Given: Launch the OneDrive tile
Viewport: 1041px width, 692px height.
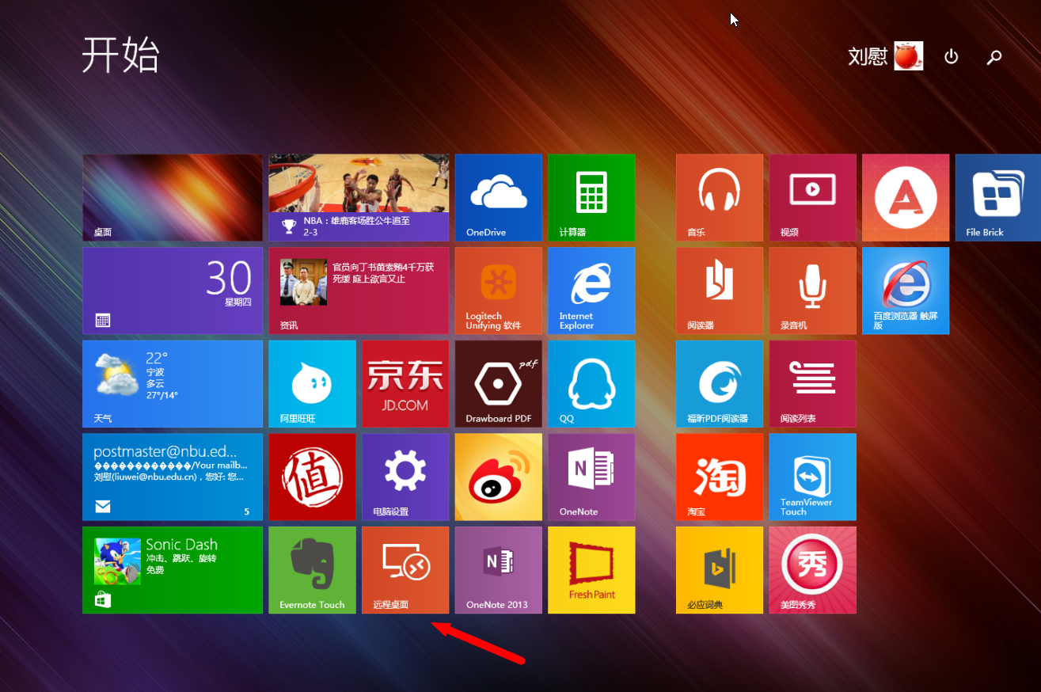Looking at the screenshot, I should [x=499, y=197].
